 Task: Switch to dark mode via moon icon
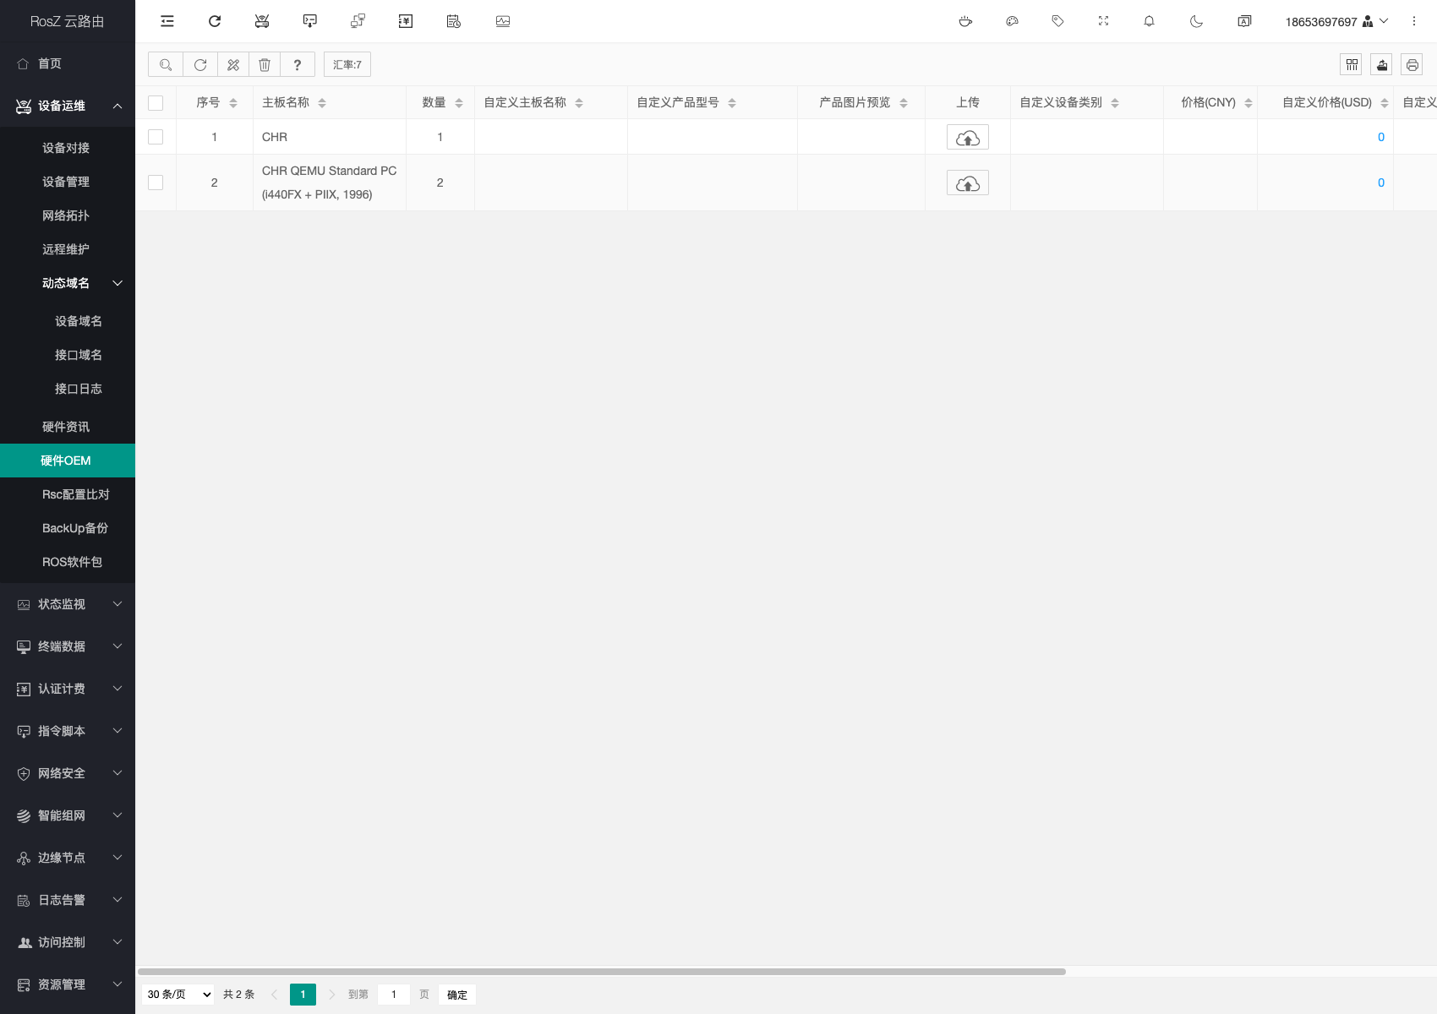[1196, 21]
